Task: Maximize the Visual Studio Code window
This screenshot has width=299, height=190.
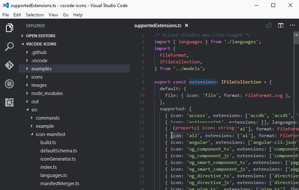Action: 273,5
